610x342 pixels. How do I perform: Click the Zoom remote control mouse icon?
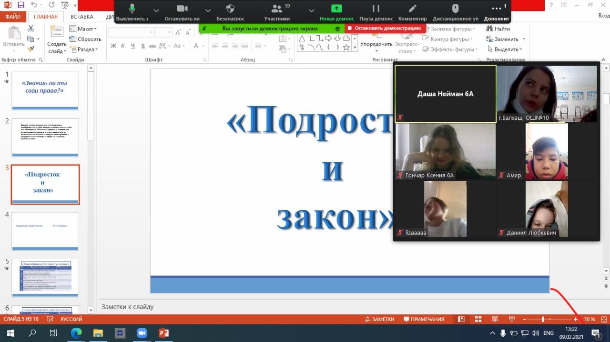coord(455,9)
